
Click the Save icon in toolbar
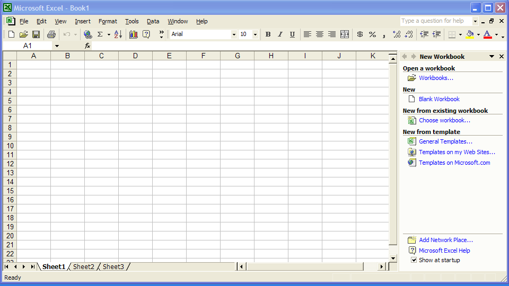[x=36, y=34]
